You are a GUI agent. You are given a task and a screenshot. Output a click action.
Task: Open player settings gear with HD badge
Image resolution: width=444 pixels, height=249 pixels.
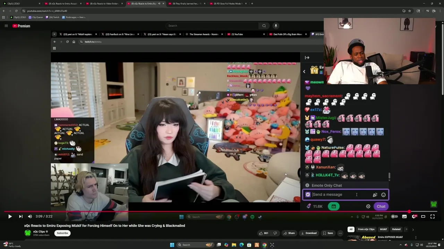tap(414, 216)
